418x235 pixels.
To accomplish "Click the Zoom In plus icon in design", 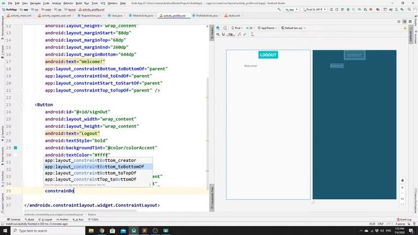I will pos(402,188).
